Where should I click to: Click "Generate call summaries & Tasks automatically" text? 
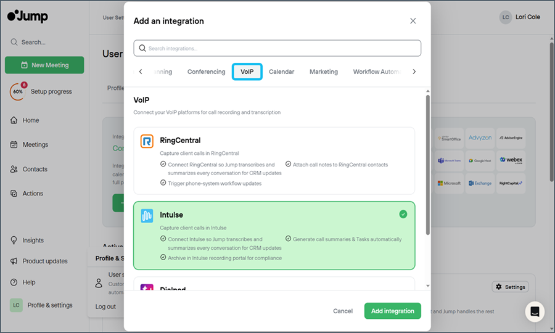click(x=347, y=239)
